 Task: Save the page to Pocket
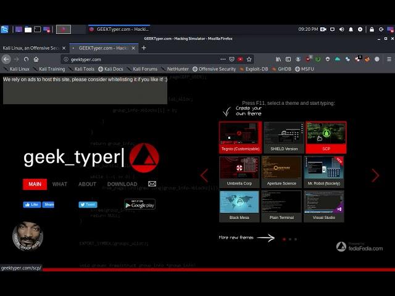pos(232,59)
